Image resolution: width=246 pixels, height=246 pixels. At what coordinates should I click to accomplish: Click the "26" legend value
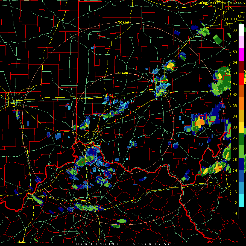pyautogui.click(x=235, y=138)
